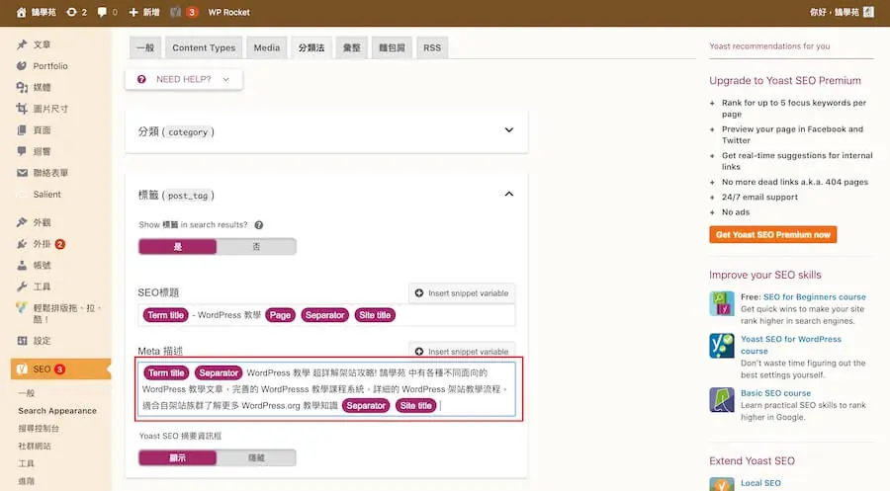Click Separator pill in SEO title field
Viewport: 890px width, 491px height.
coord(324,315)
